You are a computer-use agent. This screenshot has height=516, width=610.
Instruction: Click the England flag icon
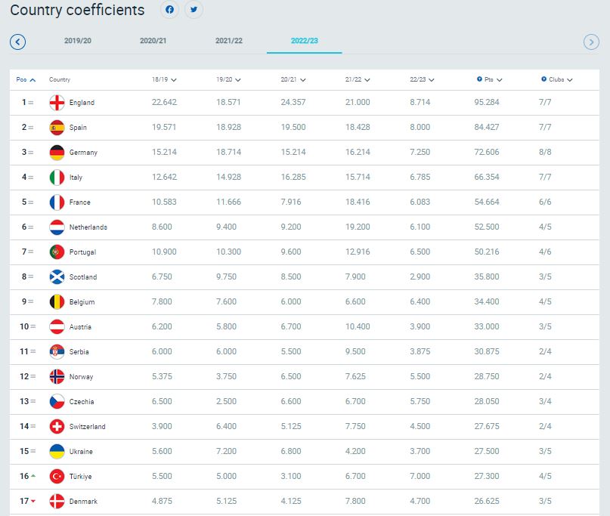click(57, 103)
